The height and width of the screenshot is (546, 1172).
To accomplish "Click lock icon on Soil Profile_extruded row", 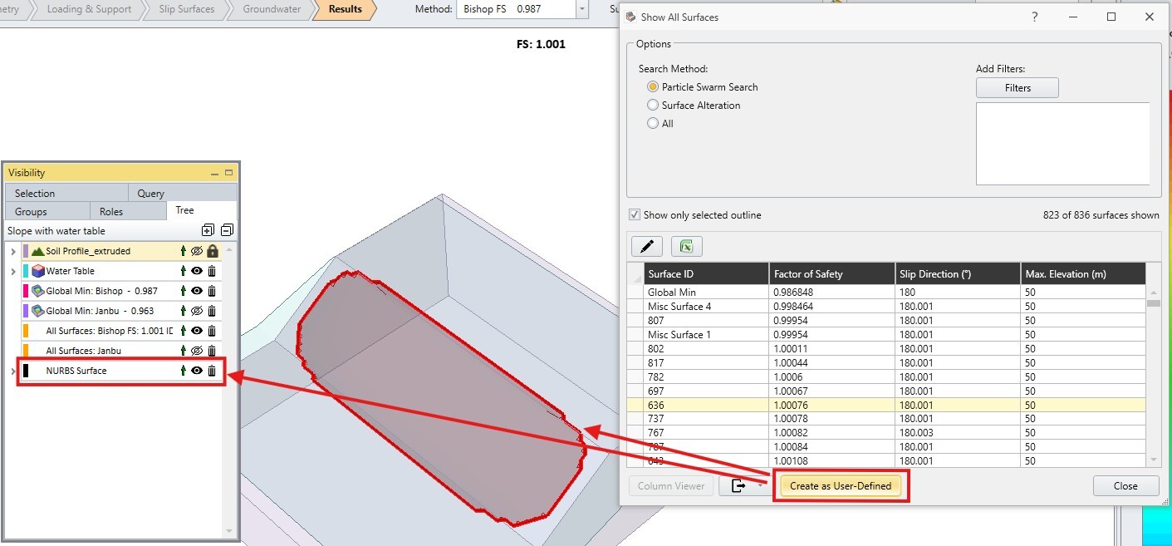I will [x=212, y=251].
